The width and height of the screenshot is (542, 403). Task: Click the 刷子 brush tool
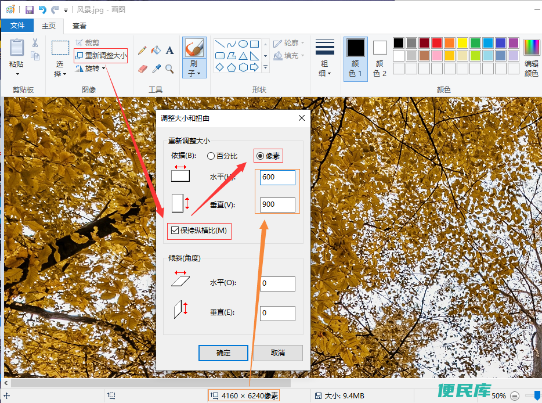click(194, 48)
